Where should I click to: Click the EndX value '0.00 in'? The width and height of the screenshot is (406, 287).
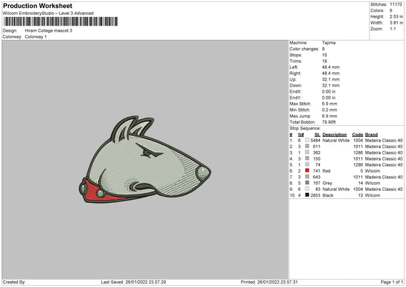[329, 91]
